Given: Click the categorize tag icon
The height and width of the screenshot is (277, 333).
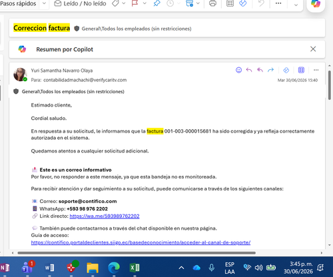Looking at the screenshot, I should pos(115,3).
